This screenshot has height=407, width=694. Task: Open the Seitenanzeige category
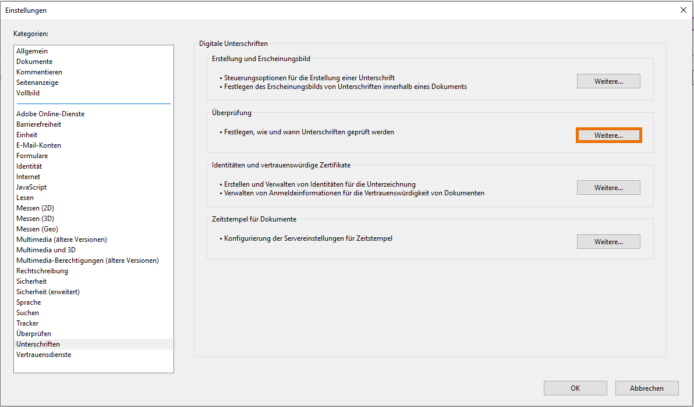[x=37, y=83]
